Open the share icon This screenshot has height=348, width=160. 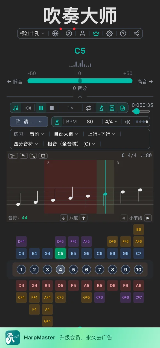coord(136,34)
